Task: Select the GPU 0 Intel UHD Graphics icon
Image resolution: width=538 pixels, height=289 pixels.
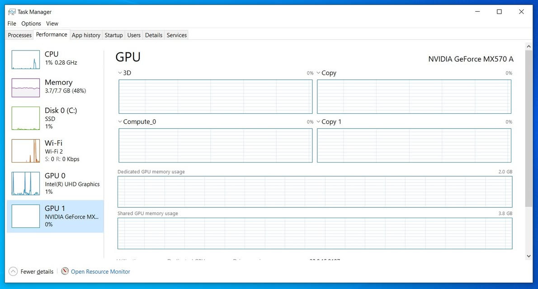Action: point(26,183)
